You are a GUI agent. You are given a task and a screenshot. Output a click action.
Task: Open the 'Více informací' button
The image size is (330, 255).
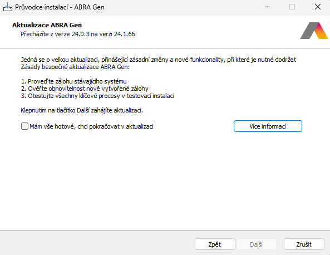point(268,126)
